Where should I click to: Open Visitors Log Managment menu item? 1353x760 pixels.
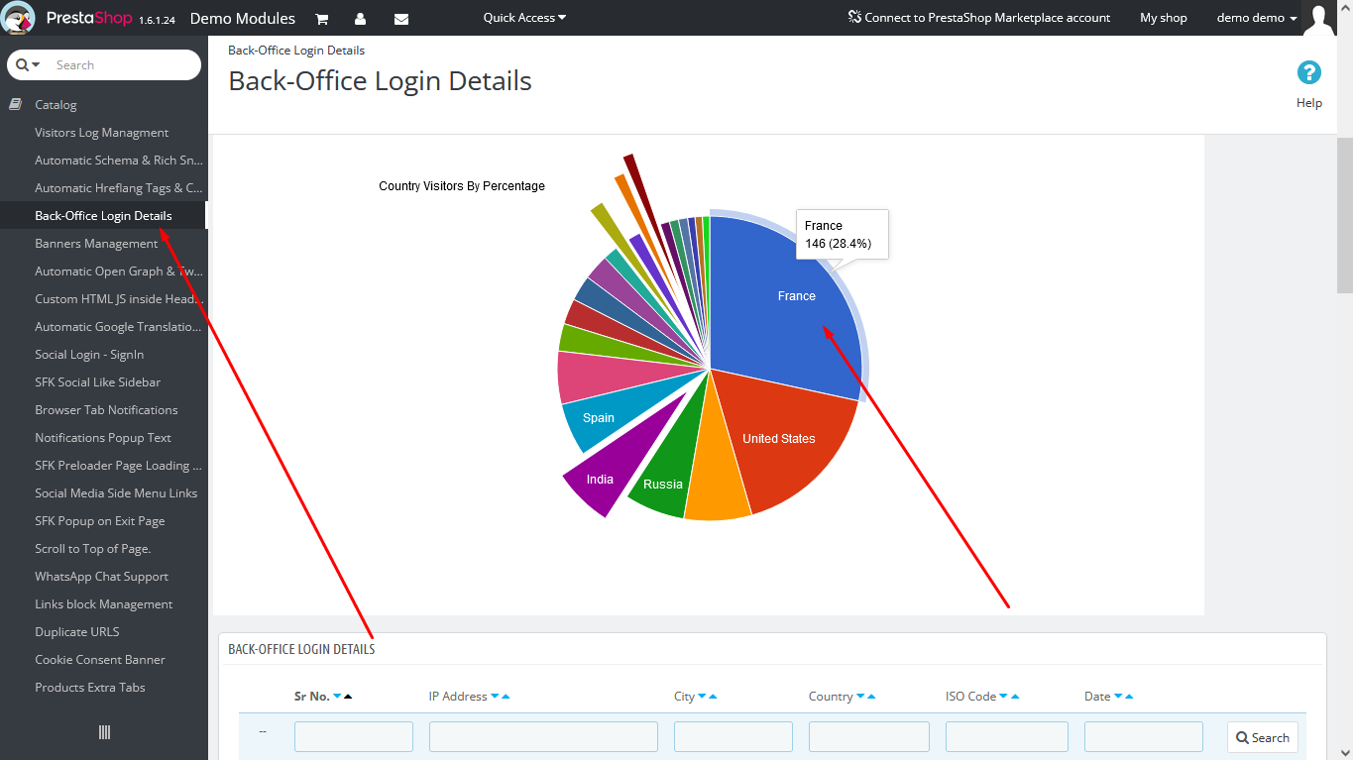(x=102, y=133)
